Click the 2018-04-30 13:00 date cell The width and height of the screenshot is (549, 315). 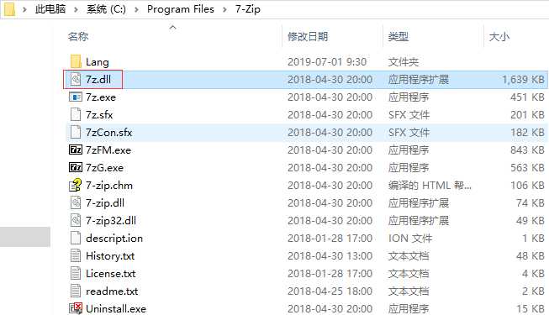pyautogui.click(x=330, y=256)
